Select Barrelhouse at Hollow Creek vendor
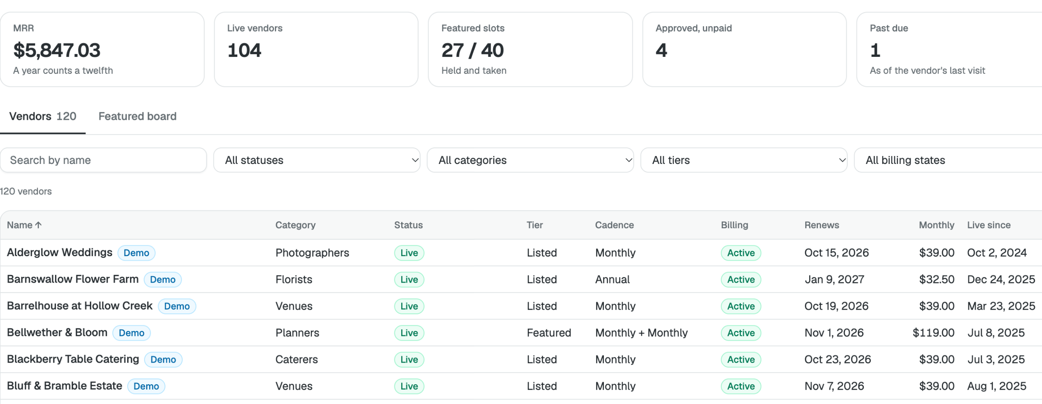 click(x=80, y=306)
